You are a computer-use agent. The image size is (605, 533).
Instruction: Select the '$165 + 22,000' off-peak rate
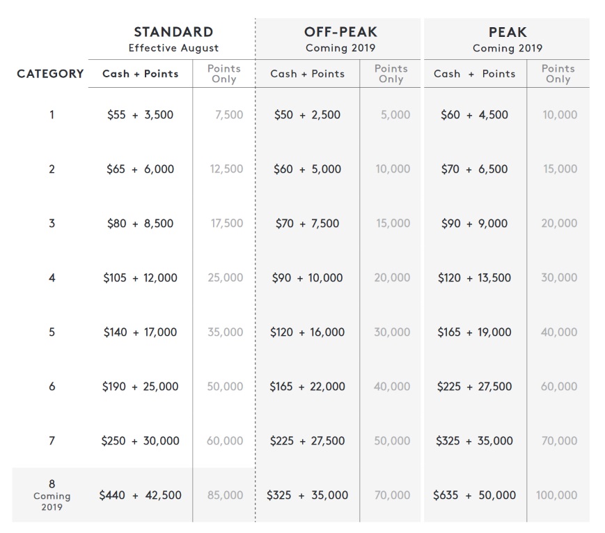[x=307, y=387]
